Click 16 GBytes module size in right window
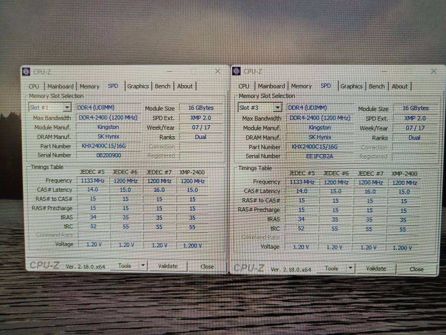446x335 pixels. pyautogui.click(x=415, y=108)
